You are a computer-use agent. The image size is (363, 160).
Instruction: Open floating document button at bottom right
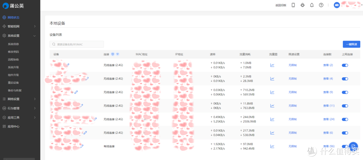(353, 146)
